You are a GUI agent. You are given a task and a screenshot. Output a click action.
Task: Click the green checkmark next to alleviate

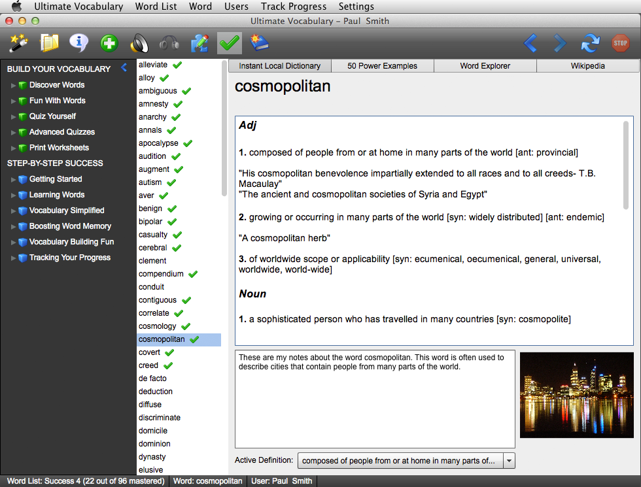pos(177,65)
